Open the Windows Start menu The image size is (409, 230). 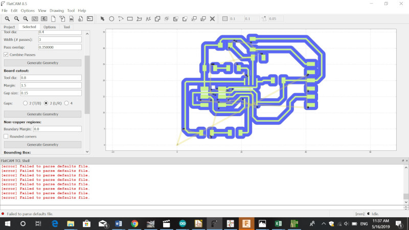point(7,223)
